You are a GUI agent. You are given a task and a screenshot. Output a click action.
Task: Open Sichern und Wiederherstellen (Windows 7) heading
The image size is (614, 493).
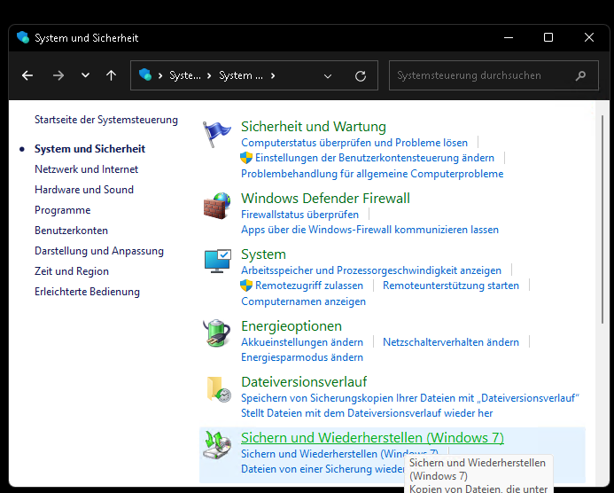click(x=372, y=438)
